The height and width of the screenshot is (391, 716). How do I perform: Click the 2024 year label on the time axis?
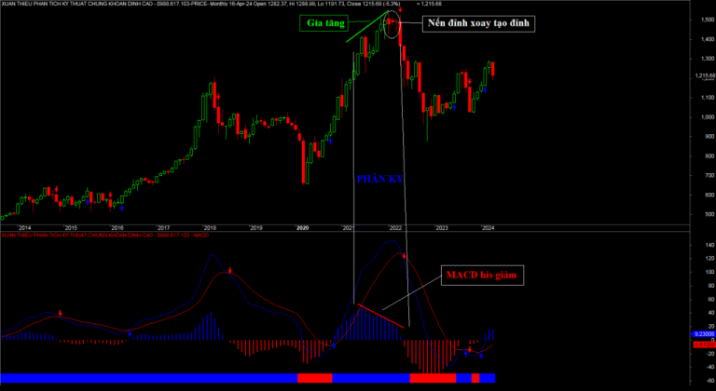(488, 227)
